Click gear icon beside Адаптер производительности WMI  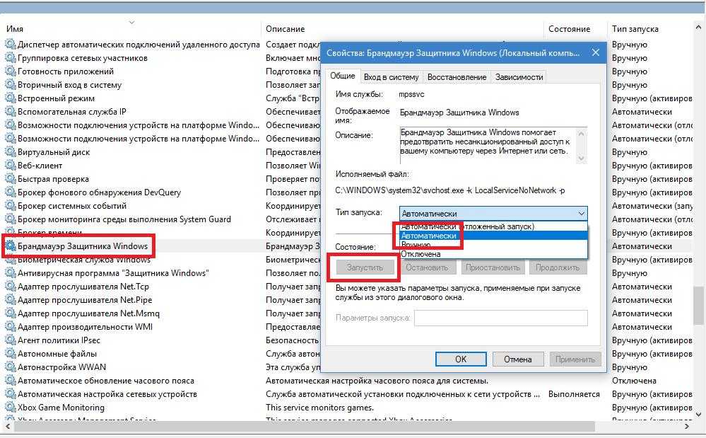[x=10, y=327]
